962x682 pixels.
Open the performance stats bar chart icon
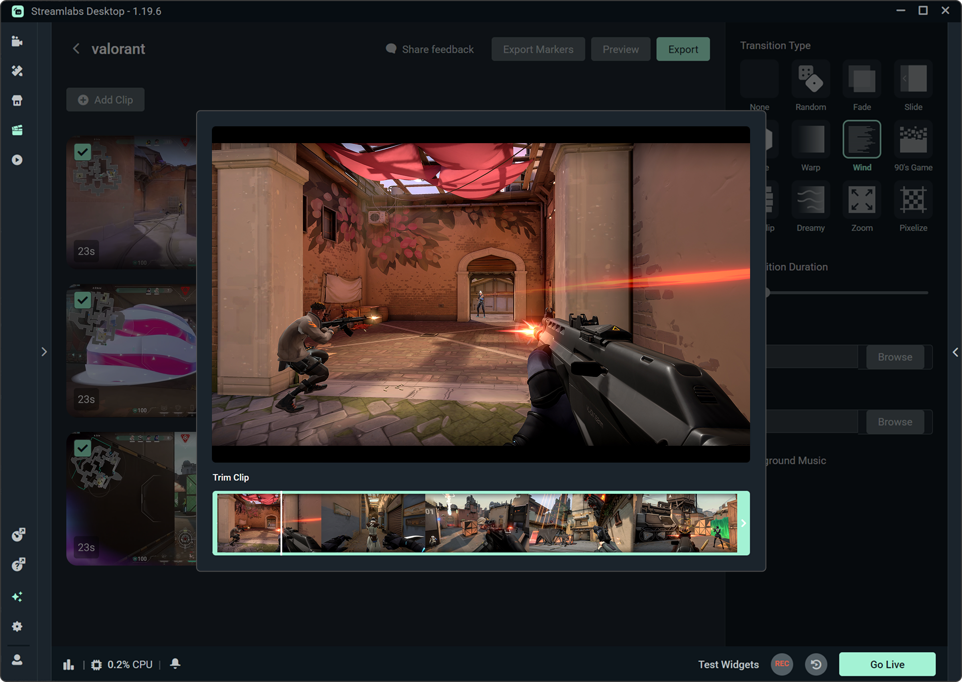[69, 665]
